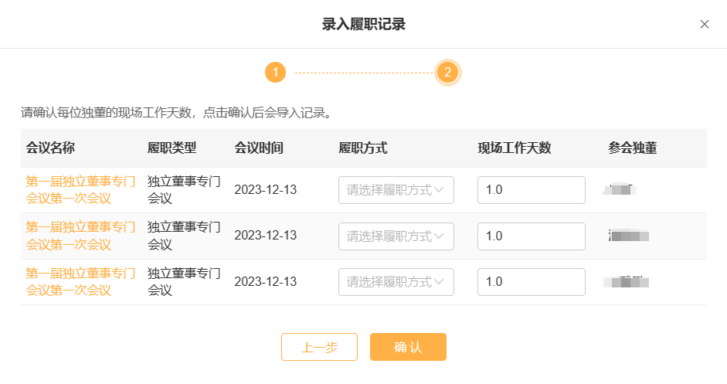Click second row 现场工作天数 input field
The height and width of the screenshot is (384, 727).
(531, 236)
